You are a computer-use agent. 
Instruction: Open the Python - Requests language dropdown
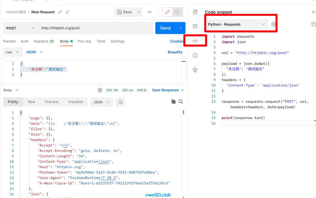pos(237,24)
